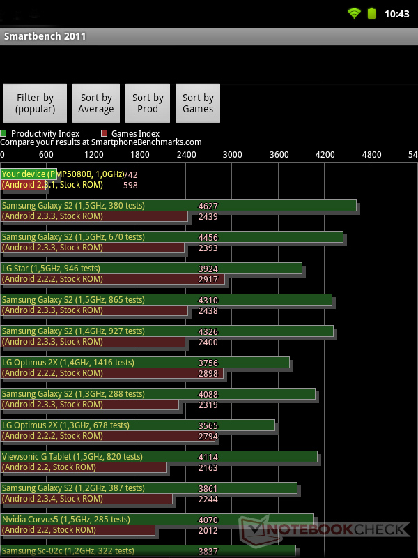Select Samsung Galaxy S2 1,2GHz 387 tests row
Viewport: 418px width, 558px height.
tap(149, 492)
